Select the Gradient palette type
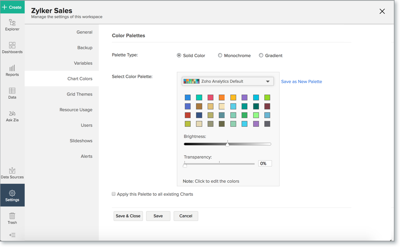This screenshot has width=400, height=247. pyautogui.click(x=261, y=55)
